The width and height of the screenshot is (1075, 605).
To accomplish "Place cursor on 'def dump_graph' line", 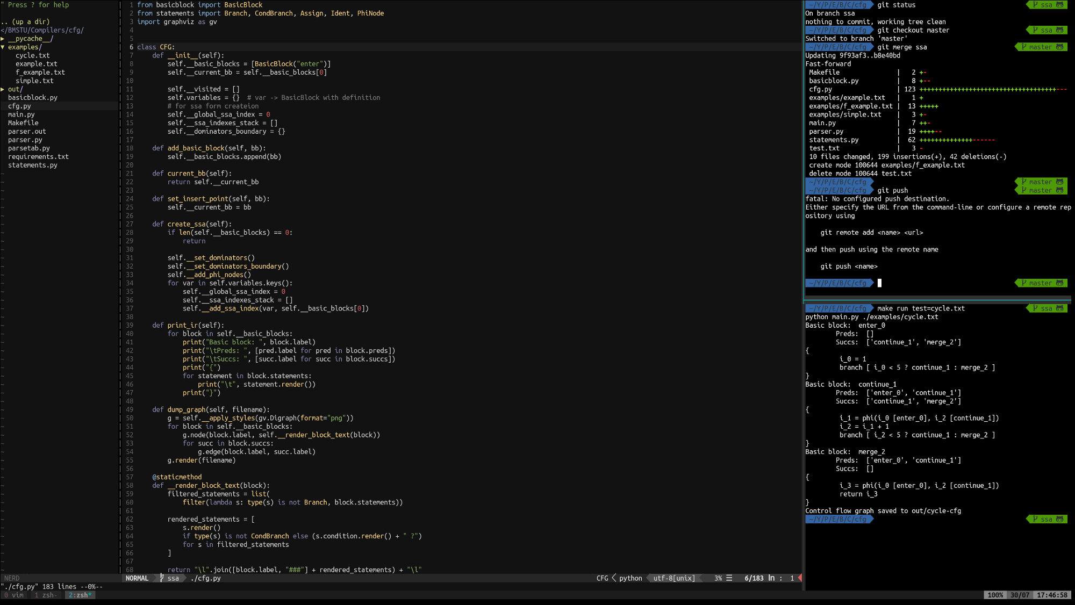I will pos(211,409).
